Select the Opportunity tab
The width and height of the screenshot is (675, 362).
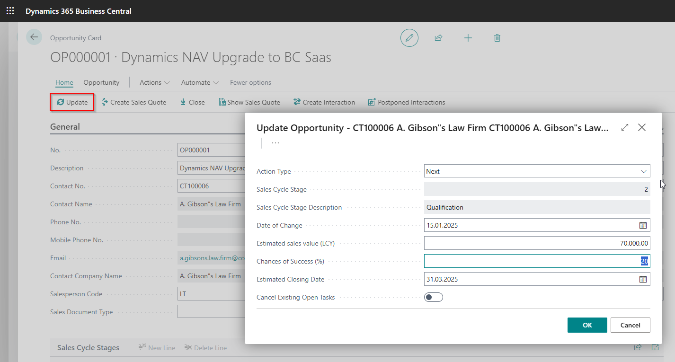tap(101, 82)
